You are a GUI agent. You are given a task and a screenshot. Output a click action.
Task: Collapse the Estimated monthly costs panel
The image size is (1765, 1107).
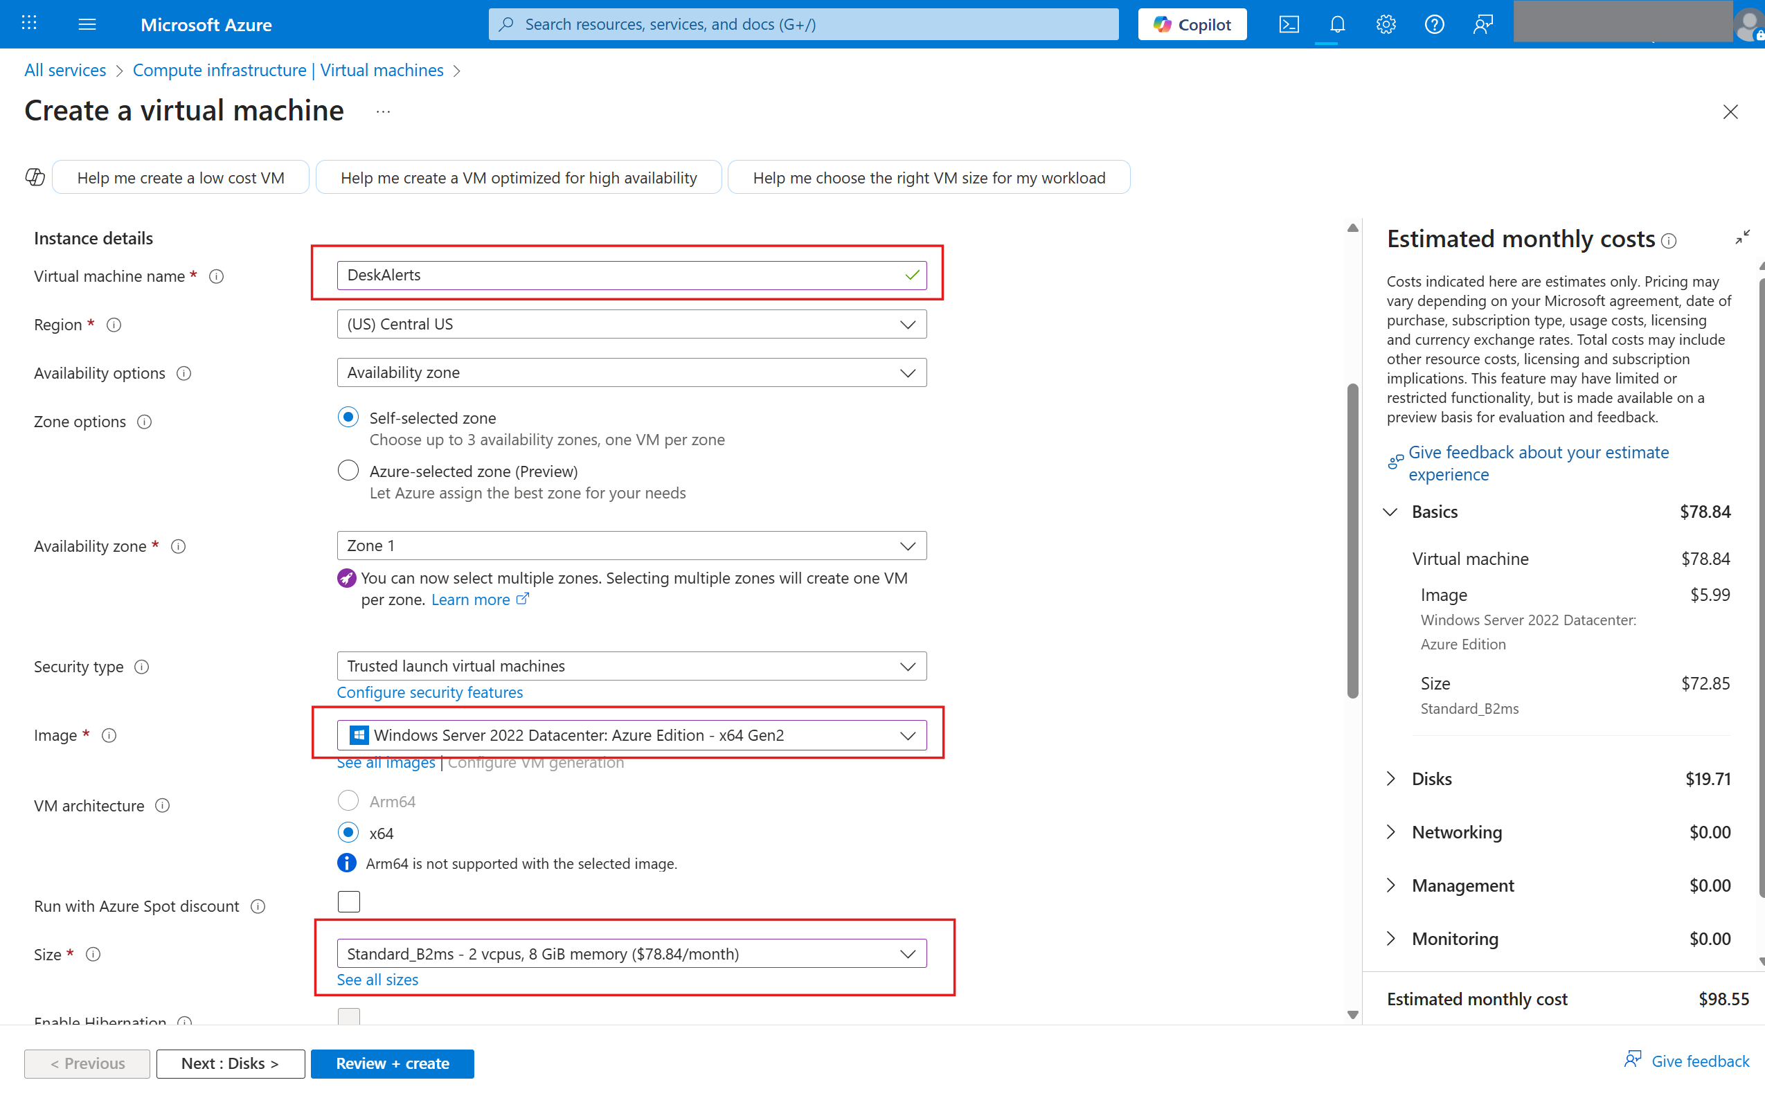[x=1742, y=237]
